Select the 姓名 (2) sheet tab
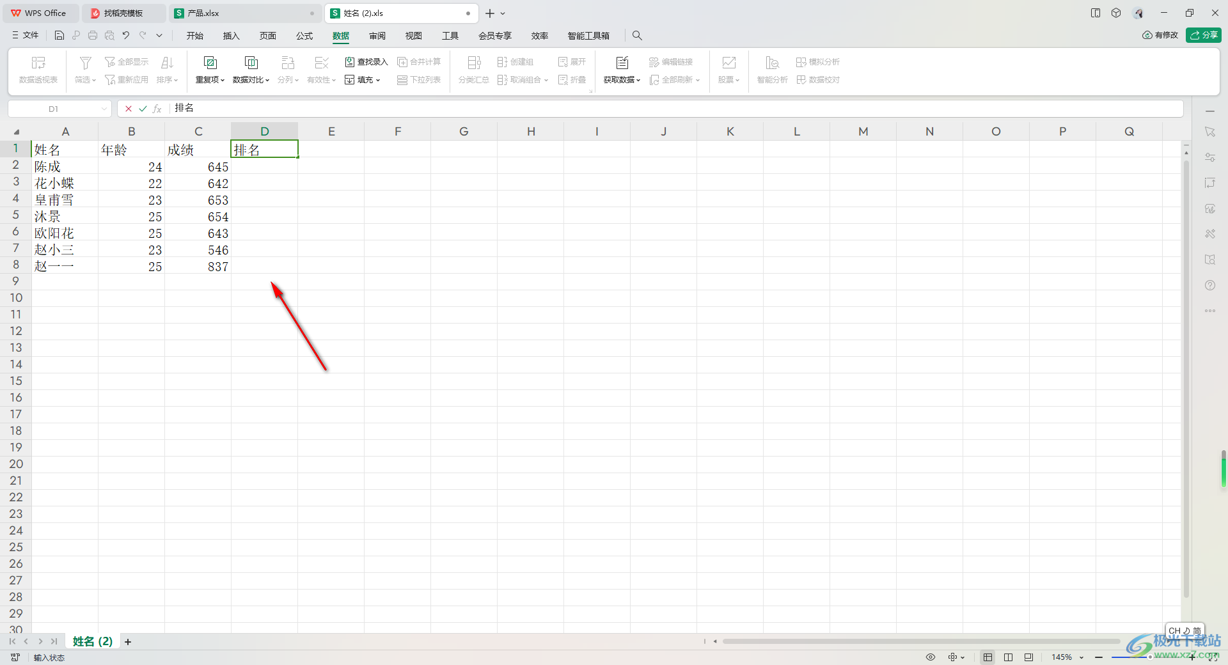This screenshot has height=665, width=1228. (92, 641)
